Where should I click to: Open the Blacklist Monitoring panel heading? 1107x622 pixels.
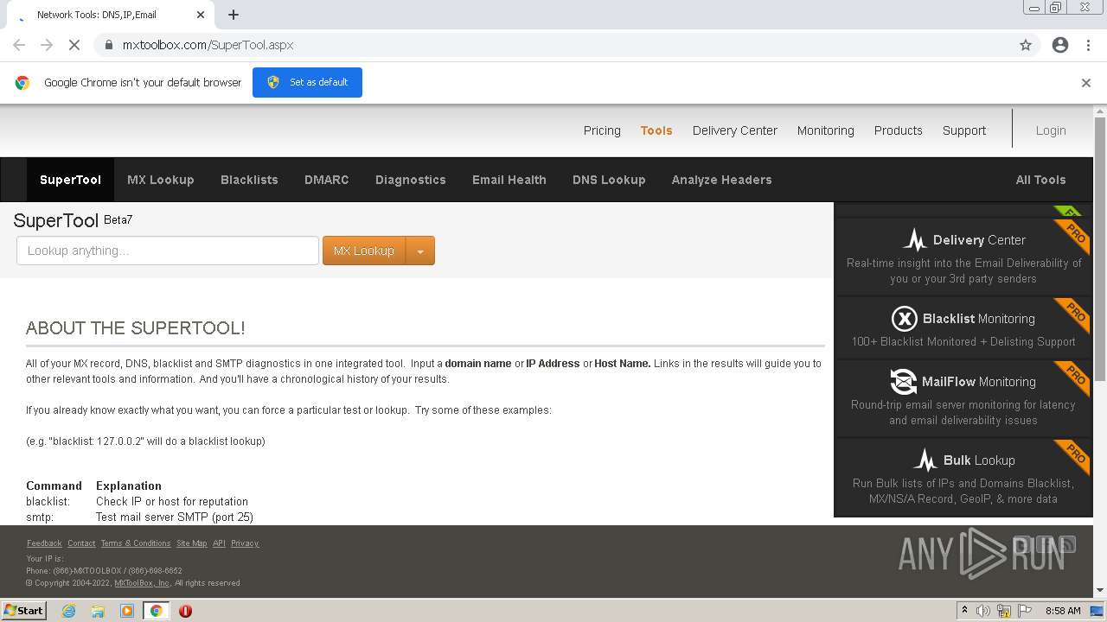pos(979,319)
